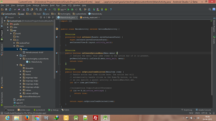Switch to MainActivity.java tab
216x121 pixels.
[67, 17]
